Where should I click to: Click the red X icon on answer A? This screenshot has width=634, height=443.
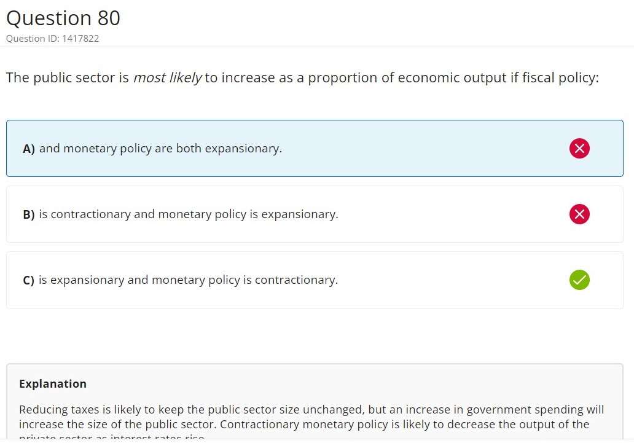point(579,149)
